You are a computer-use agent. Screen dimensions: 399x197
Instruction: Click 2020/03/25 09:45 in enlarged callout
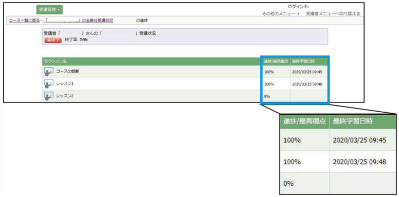point(359,140)
